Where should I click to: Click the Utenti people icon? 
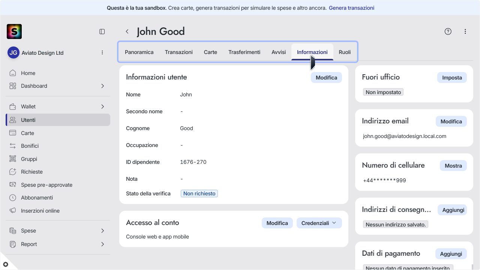point(13,120)
